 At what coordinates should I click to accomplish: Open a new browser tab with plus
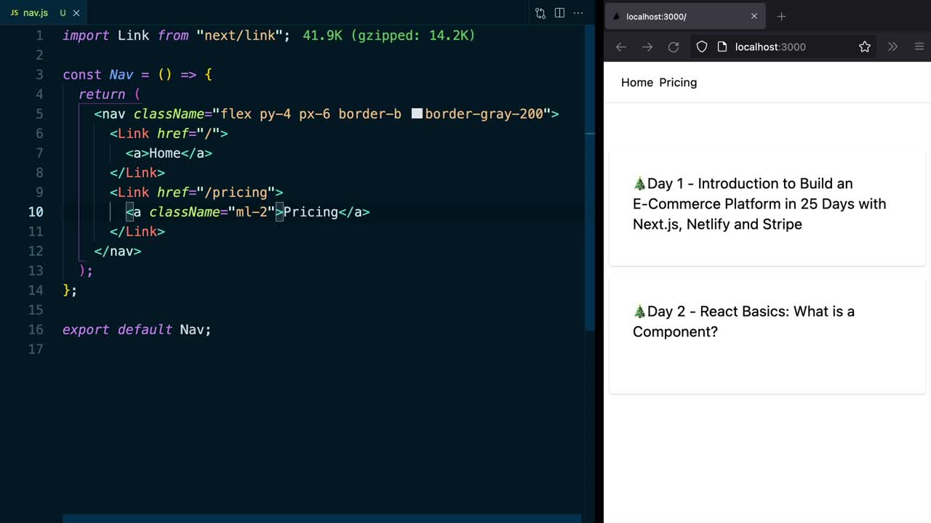tap(781, 16)
